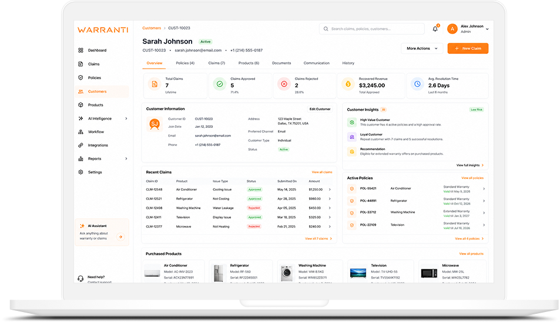Open the Dashboard sidebar icon
The height and width of the screenshot is (322, 560).
coord(81,50)
